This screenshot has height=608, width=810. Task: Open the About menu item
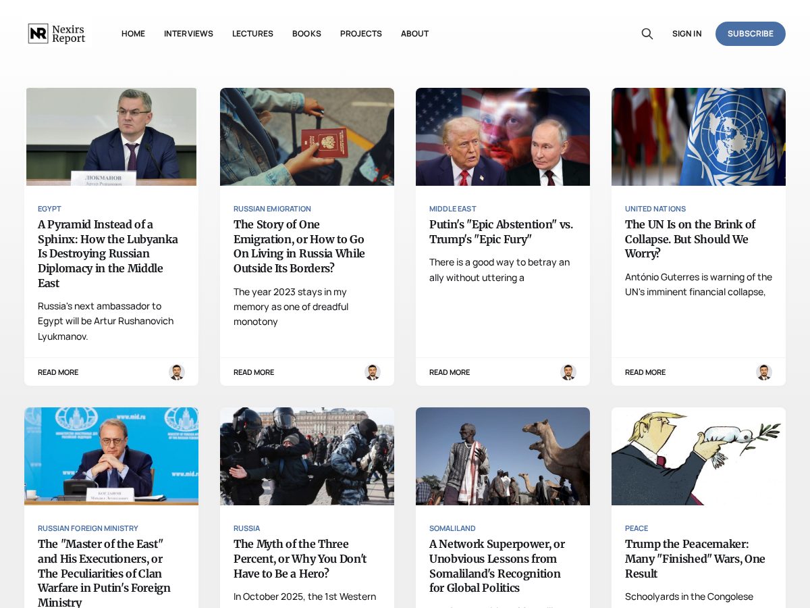click(414, 34)
